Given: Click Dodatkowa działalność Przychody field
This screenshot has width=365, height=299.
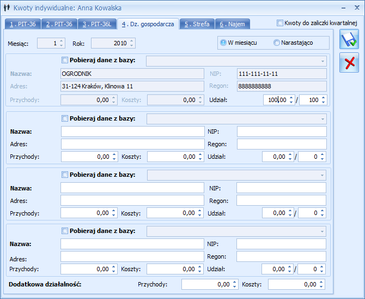Looking at the screenshot, I should (x=210, y=284).
